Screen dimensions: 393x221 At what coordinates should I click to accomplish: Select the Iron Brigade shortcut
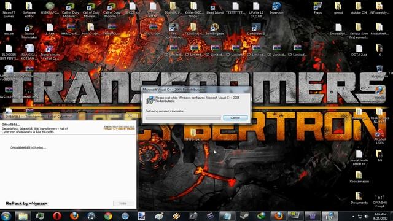[215, 29]
